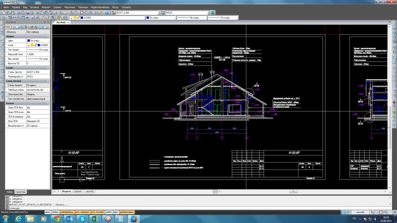
Task: Toggle ОТС-ПОЛЯР polar tracking
Action: [x=97, y=212]
